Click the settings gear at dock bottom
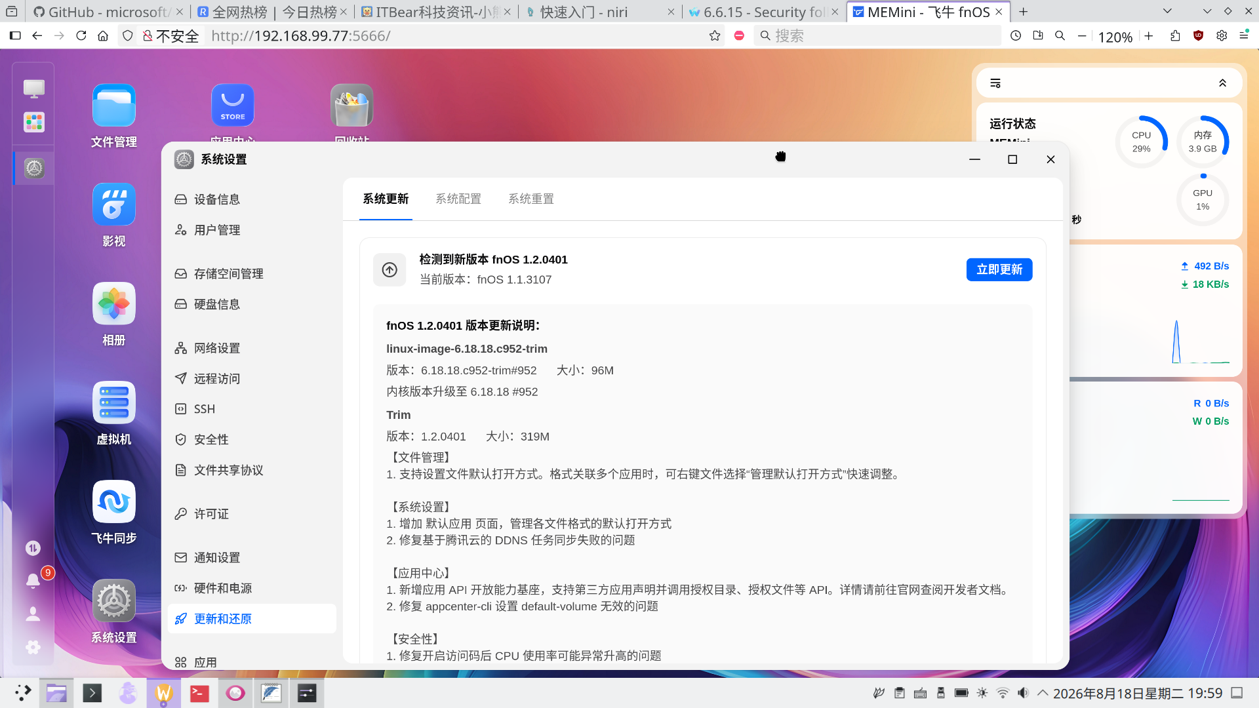This screenshot has height=708, width=1259. [33, 648]
